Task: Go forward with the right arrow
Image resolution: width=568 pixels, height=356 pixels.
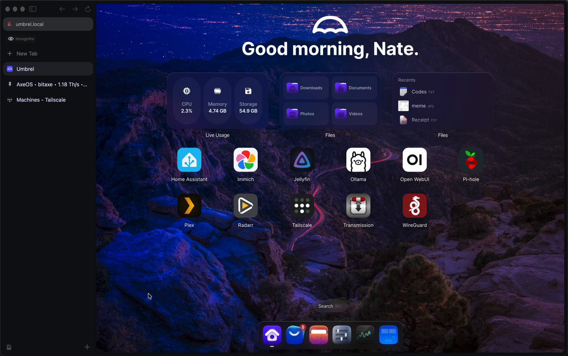Action: tap(75, 9)
